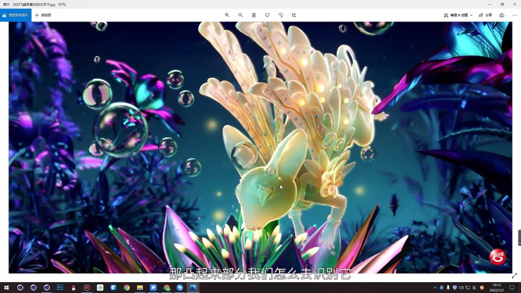Viewport: 521px width, 293px height.
Task: Rotate the image using the rotate icon
Action: point(280,15)
